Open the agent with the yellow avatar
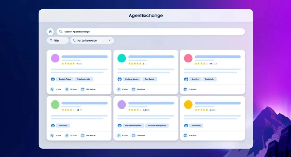Screen dimensions: 291x157 (x=188, y=104)
